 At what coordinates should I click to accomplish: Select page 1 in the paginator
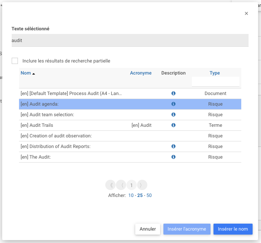(x=132, y=185)
